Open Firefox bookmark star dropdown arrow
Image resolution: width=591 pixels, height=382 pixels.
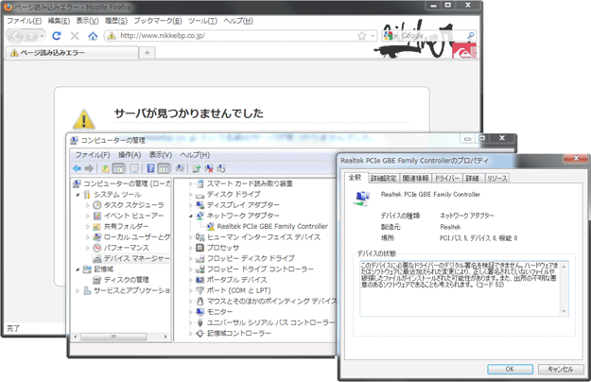click(x=373, y=36)
